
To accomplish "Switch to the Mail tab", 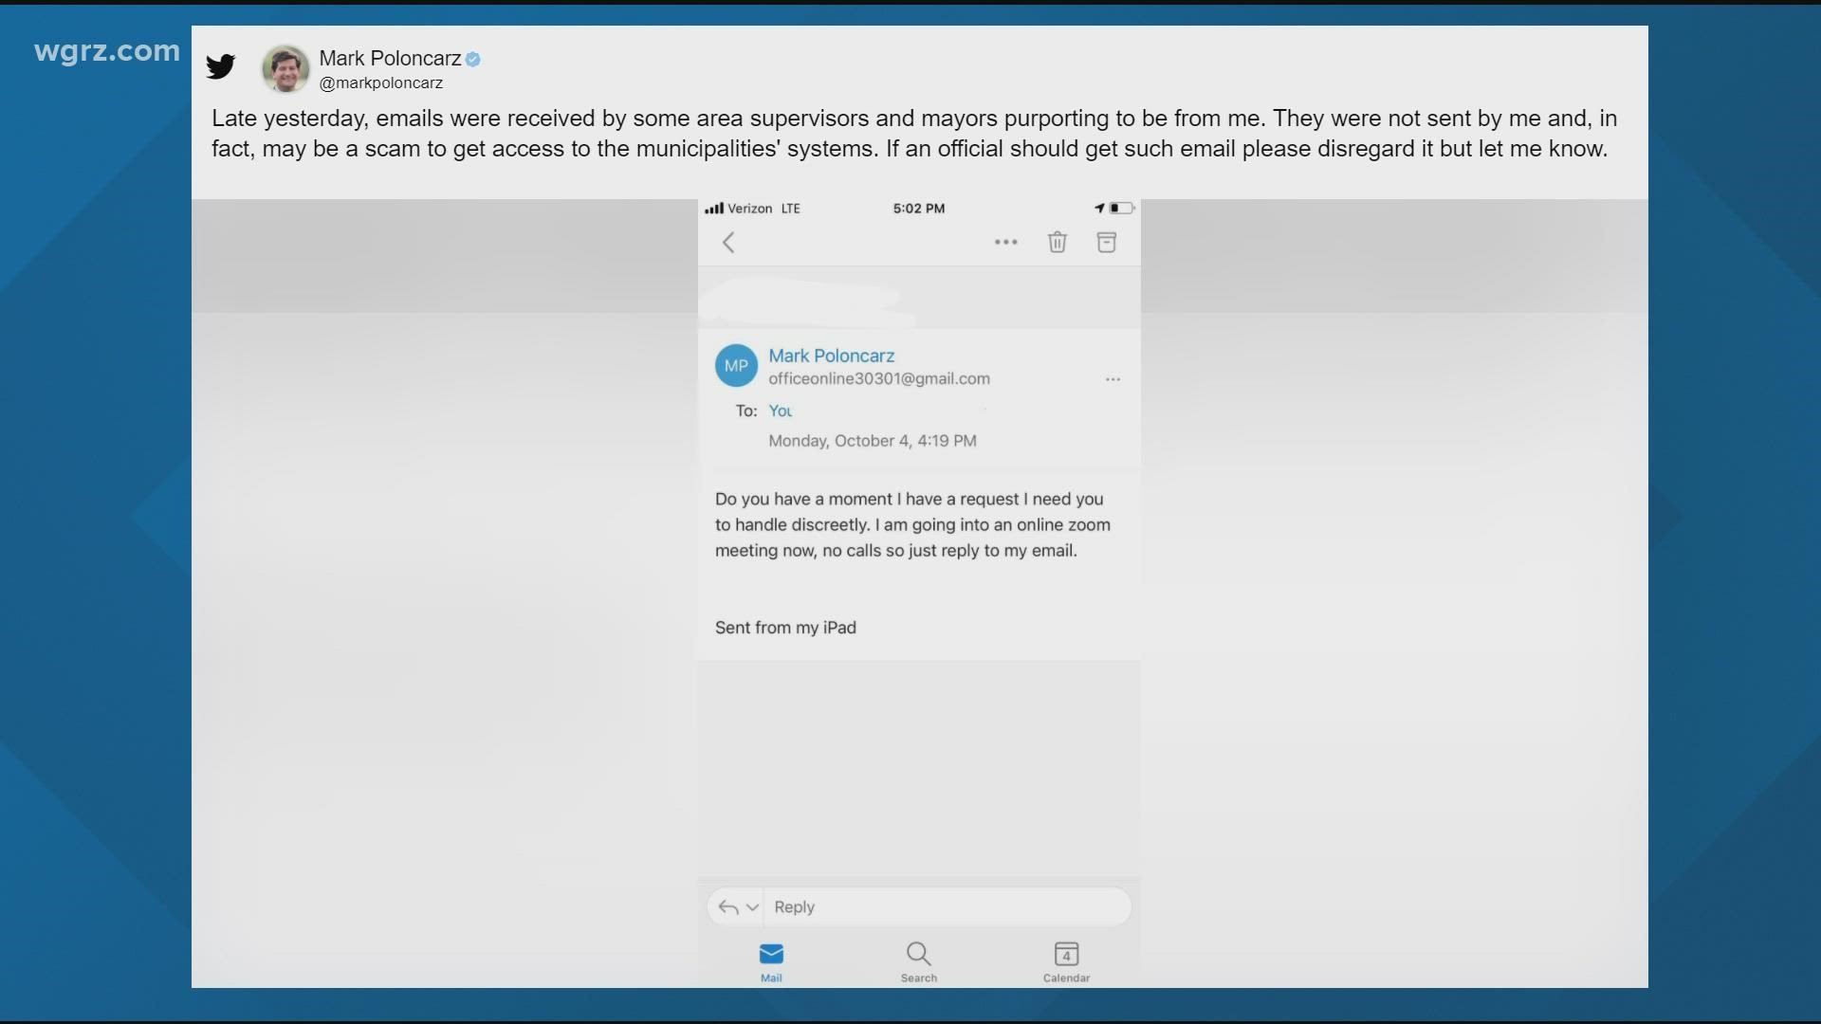I will tap(771, 961).
